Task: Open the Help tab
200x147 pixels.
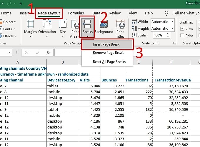Action: (149, 13)
